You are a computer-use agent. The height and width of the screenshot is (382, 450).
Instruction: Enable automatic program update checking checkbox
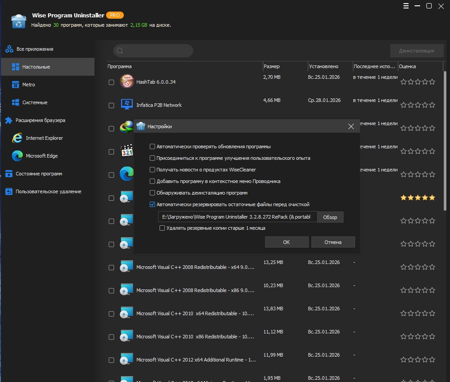(x=152, y=146)
